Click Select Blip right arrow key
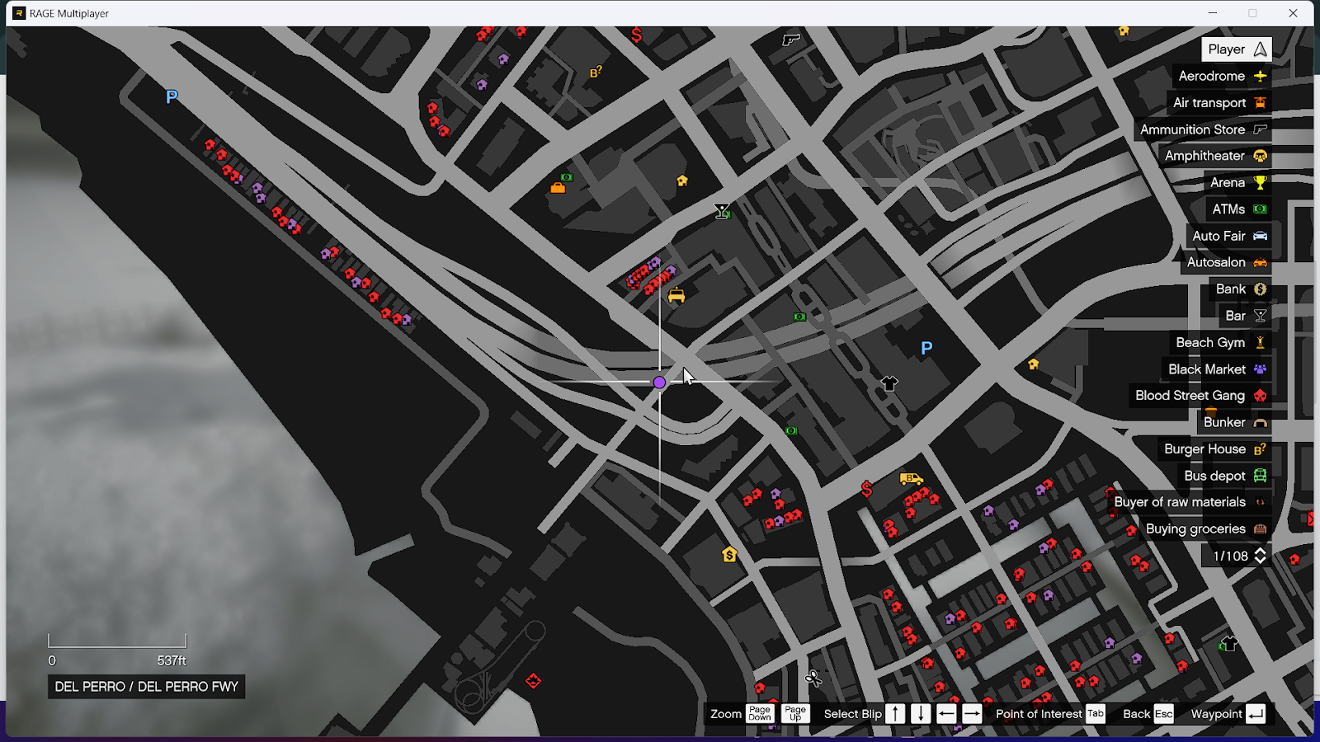Viewport: 1320px width, 742px height. pyautogui.click(x=972, y=714)
